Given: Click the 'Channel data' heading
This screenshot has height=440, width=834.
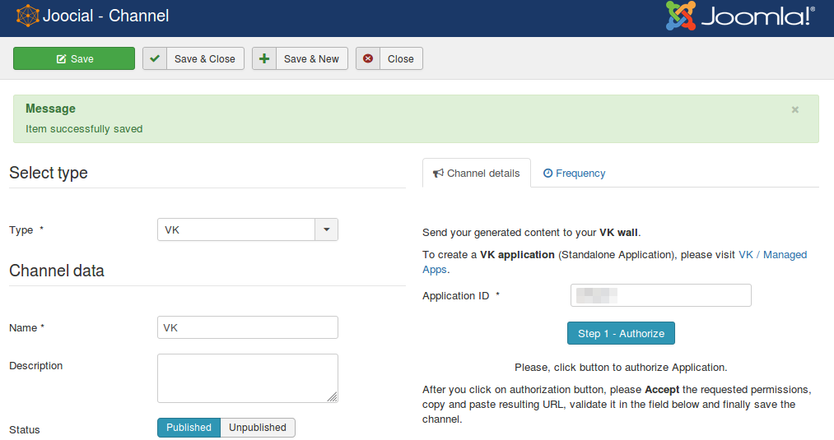Looking at the screenshot, I should [56, 271].
